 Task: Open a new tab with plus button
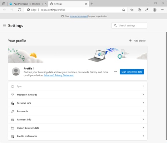click(92, 4)
